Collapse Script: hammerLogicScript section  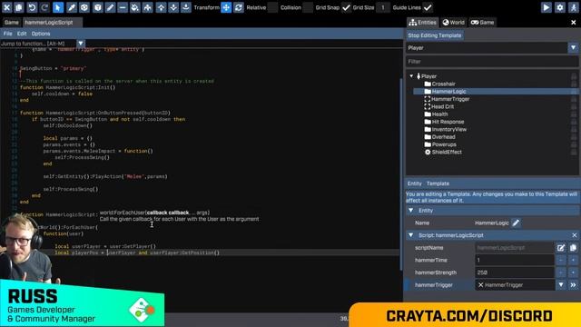[411, 235]
